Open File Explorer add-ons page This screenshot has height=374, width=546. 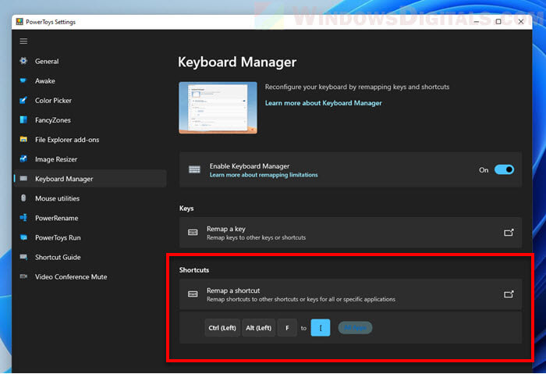point(90,140)
